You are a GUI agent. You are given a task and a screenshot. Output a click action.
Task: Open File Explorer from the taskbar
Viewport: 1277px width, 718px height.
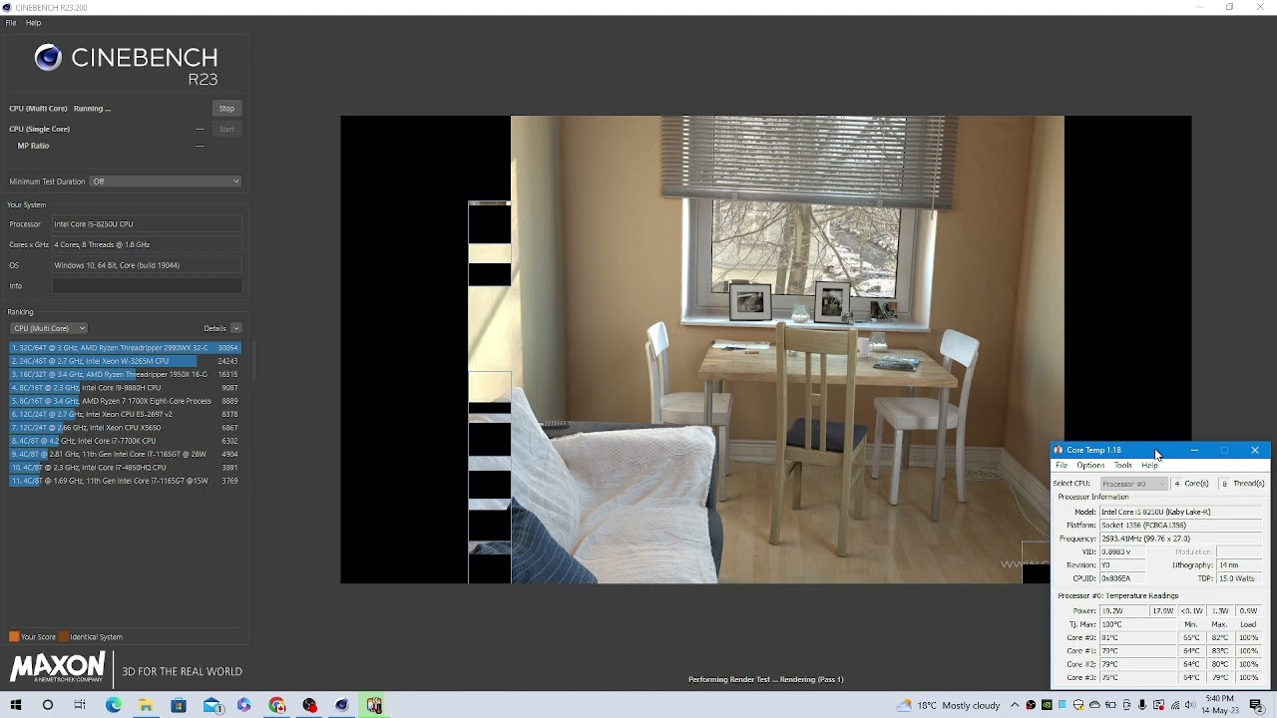pyautogui.click(x=146, y=705)
